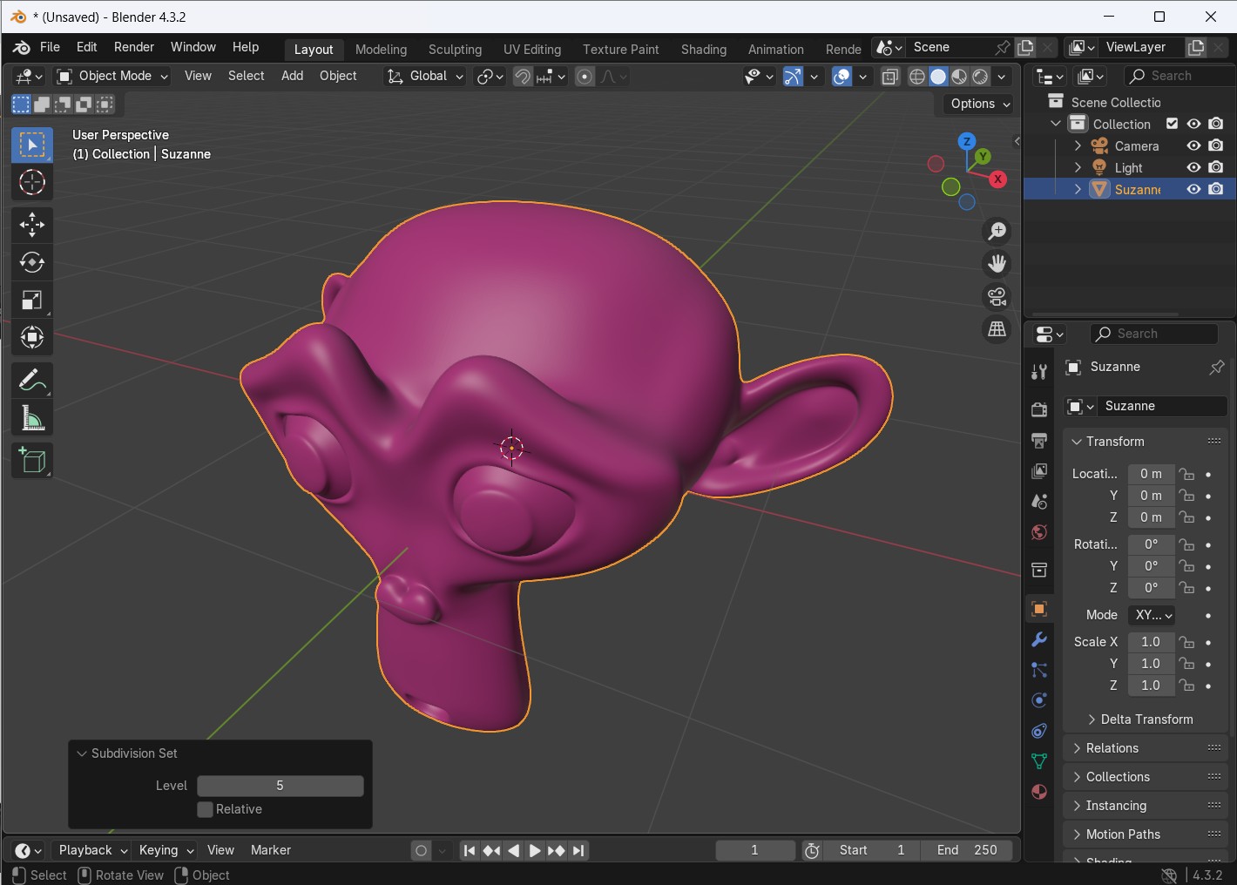Click the viewport zoom icon

click(x=997, y=231)
